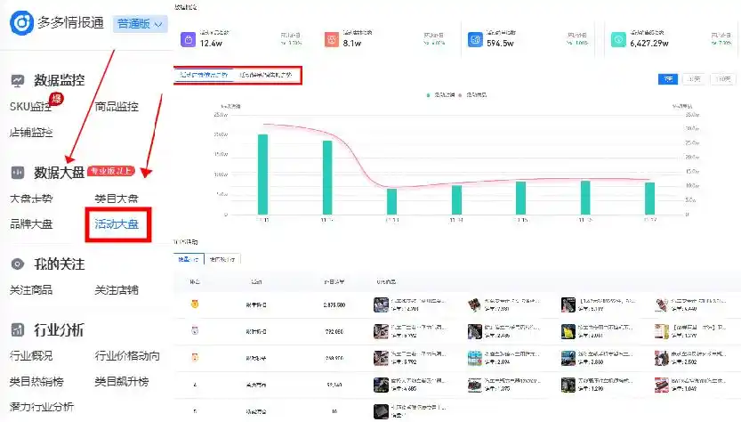Select the blue active date-range button

click(x=666, y=78)
